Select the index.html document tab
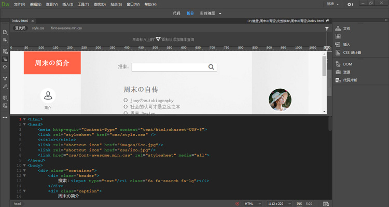 click(x=20, y=21)
